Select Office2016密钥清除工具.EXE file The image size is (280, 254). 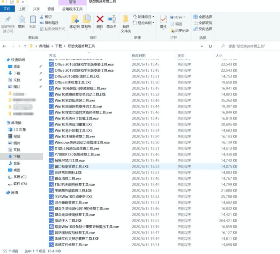(77, 76)
